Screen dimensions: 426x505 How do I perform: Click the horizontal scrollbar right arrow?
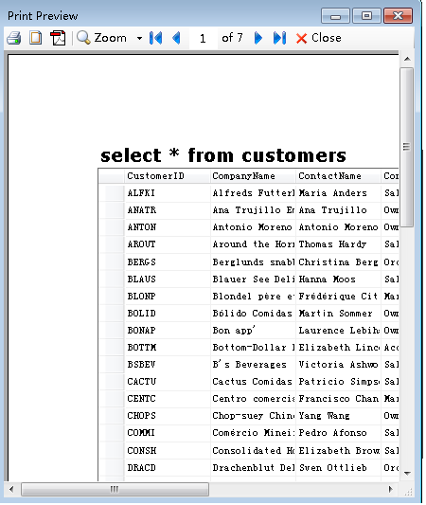pos(391,490)
